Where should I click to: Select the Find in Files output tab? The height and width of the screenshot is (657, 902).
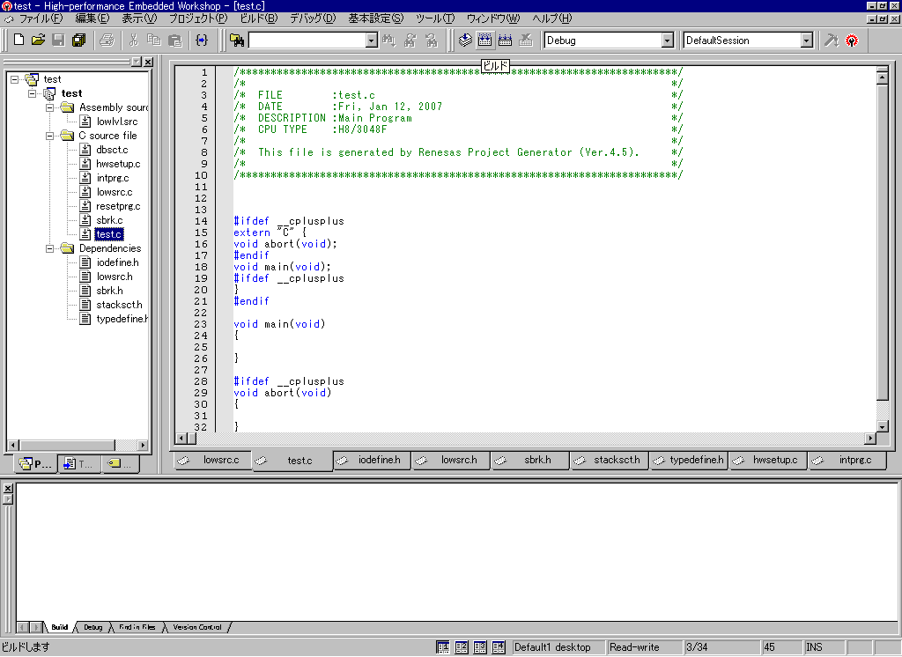137,627
